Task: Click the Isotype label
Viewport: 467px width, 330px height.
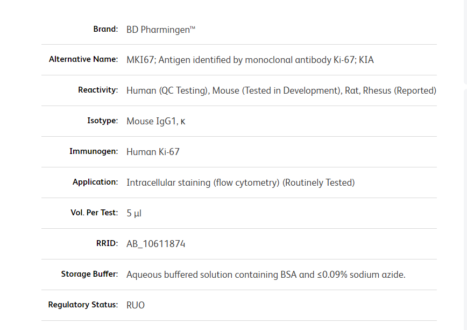Action: [102, 121]
